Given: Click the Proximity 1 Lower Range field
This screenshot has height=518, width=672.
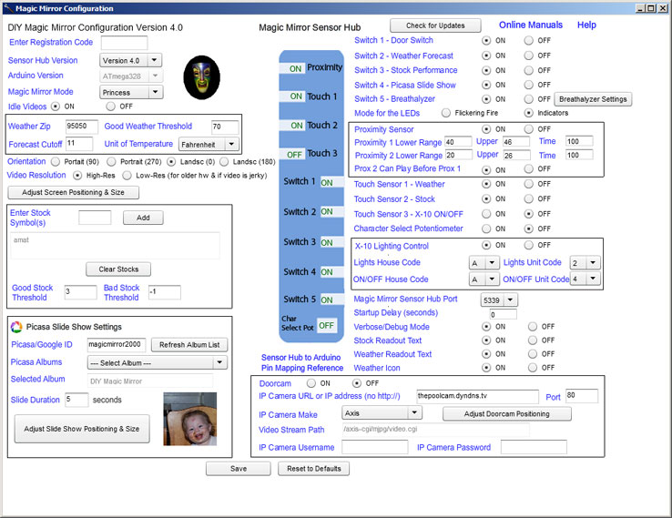Looking at the screenshot, I should click(458, 142).
